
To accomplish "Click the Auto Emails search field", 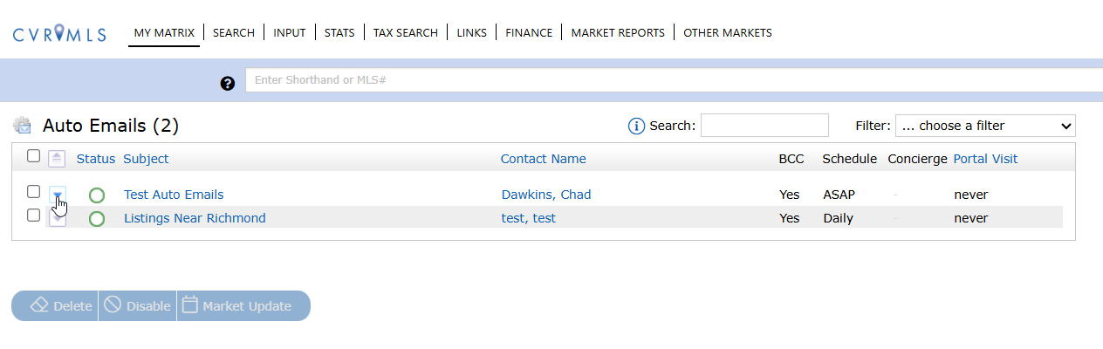I will pyautogui.click(x=764, y=126).
